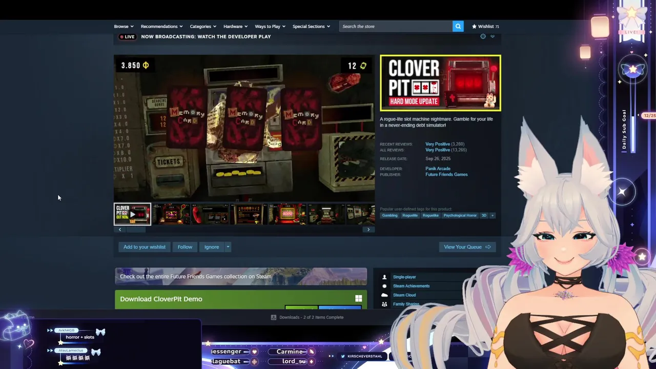
Task: Select the second screenshot thumbnail
Action: tap(171, 214)
